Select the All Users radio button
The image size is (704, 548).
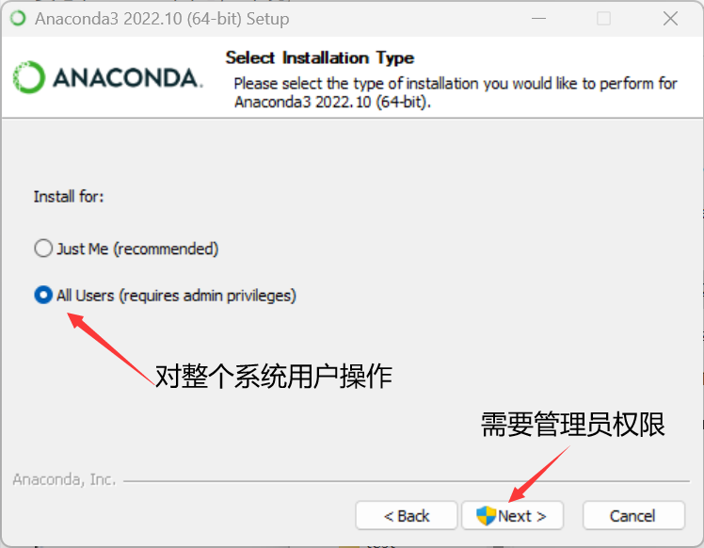click(43, 295)
